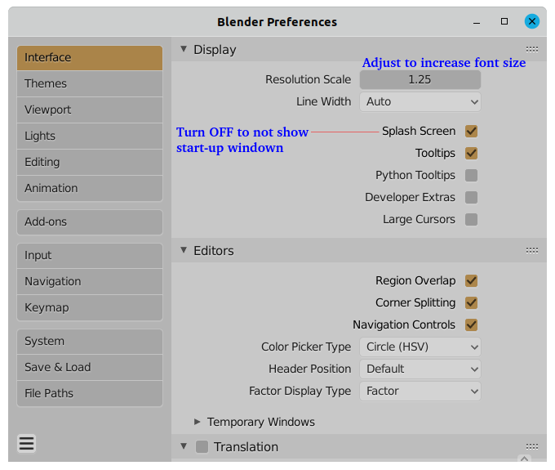Screen dimensions: 555x470
Task: Open the Factor Display Type dropdown
Action: [x=420, y=391]
